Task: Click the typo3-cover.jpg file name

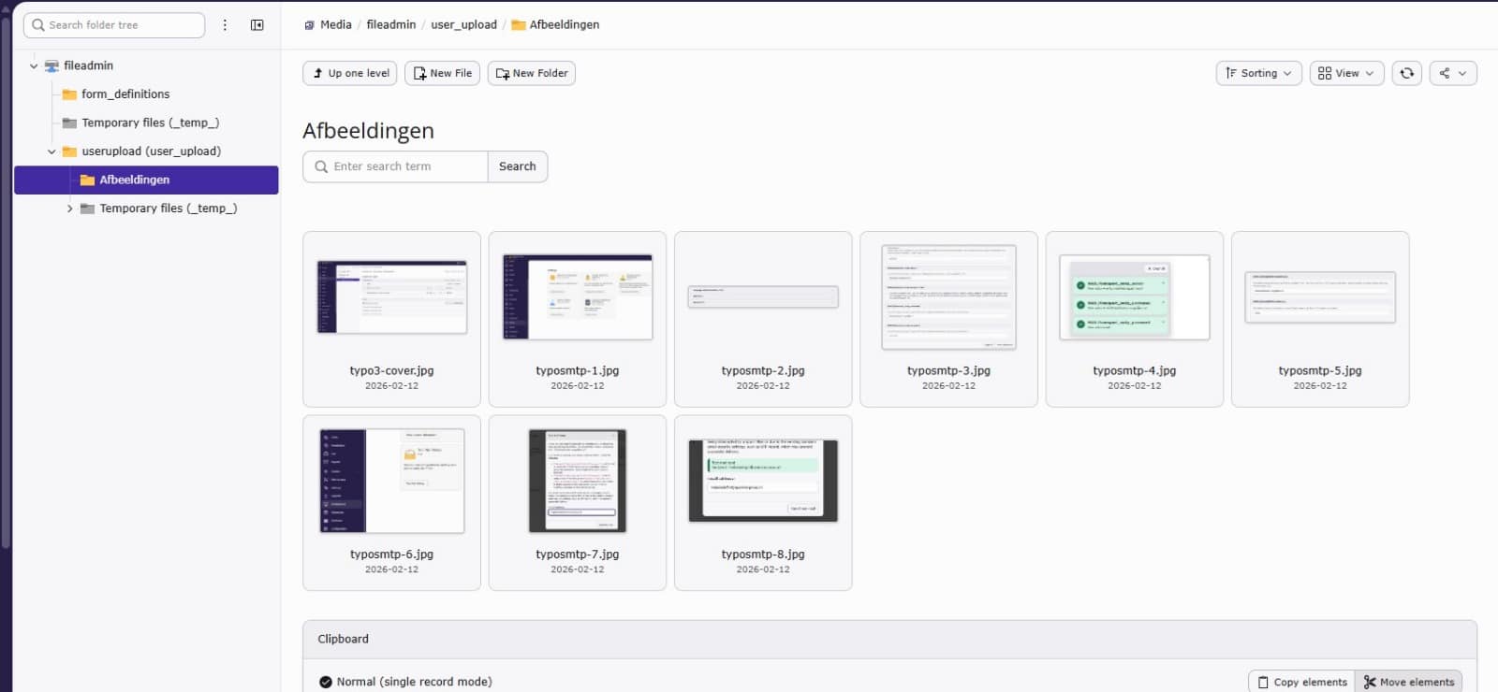Action: (391, 371)
